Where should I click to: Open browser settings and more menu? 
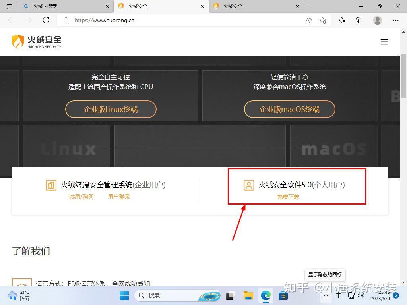coord(395,20)
